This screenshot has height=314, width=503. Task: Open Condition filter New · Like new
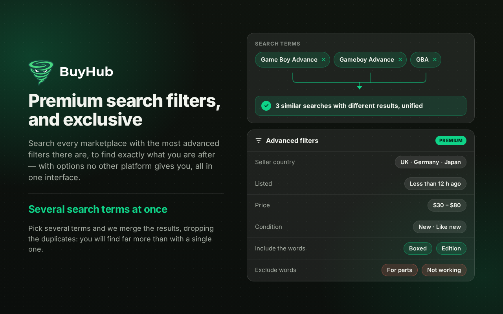pyautogui.click(x=440, y=227)
